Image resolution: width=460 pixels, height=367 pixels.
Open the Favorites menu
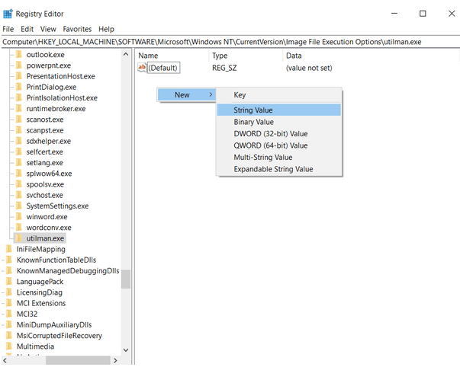(x=77, y=29)
